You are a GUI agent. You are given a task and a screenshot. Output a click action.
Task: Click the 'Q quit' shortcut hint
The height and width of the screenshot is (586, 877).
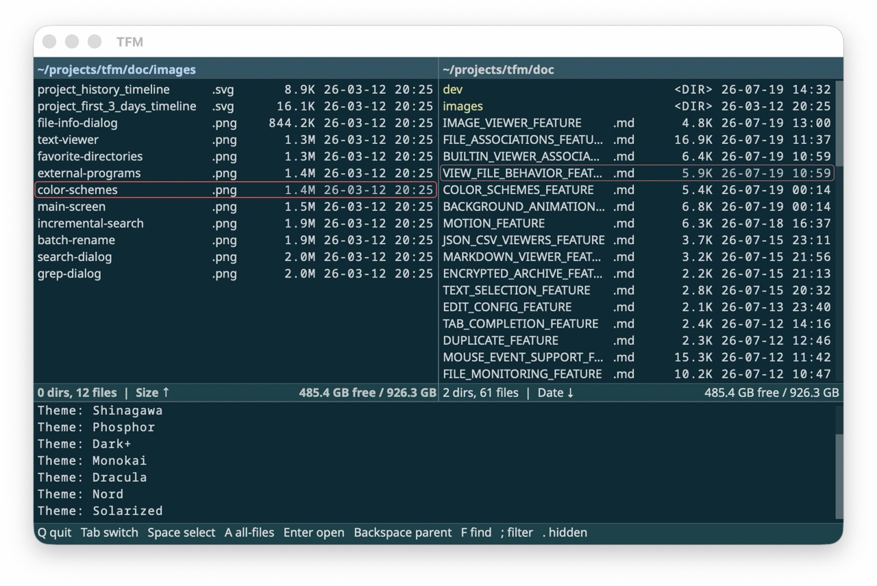pyautogui.click(x=54, y=533)
